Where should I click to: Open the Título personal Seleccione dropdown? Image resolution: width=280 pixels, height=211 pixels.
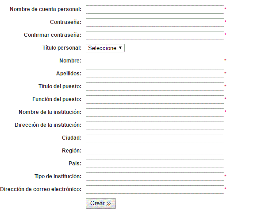coord(105,48)
